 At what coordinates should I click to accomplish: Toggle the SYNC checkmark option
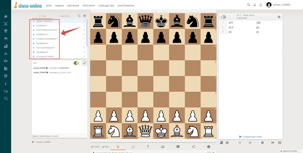pyautogui.click(x=95, y=147)
